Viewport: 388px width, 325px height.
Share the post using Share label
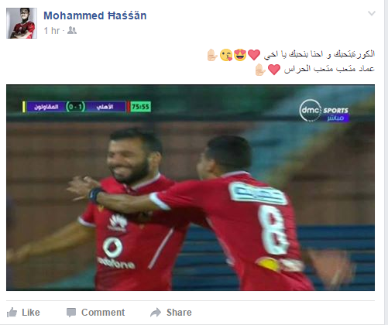point(179,313)
